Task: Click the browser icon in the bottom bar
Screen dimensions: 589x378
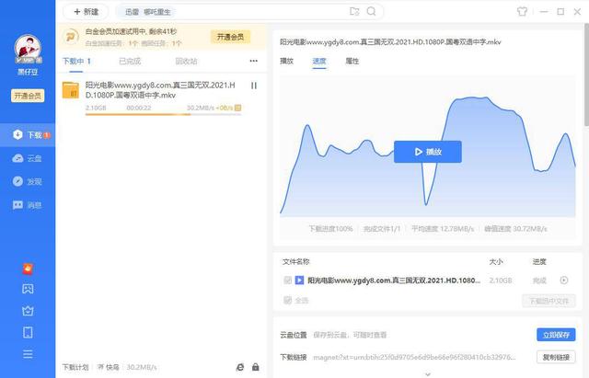Action: coord(239,367)
